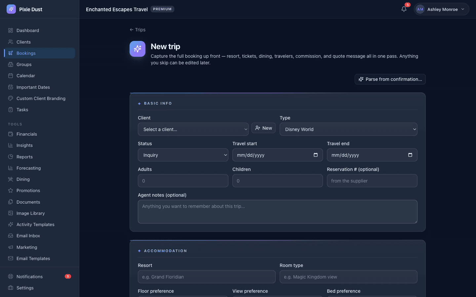The image size is (476, 297).
Task: Open Important Dates link
Action: (40, 87)
